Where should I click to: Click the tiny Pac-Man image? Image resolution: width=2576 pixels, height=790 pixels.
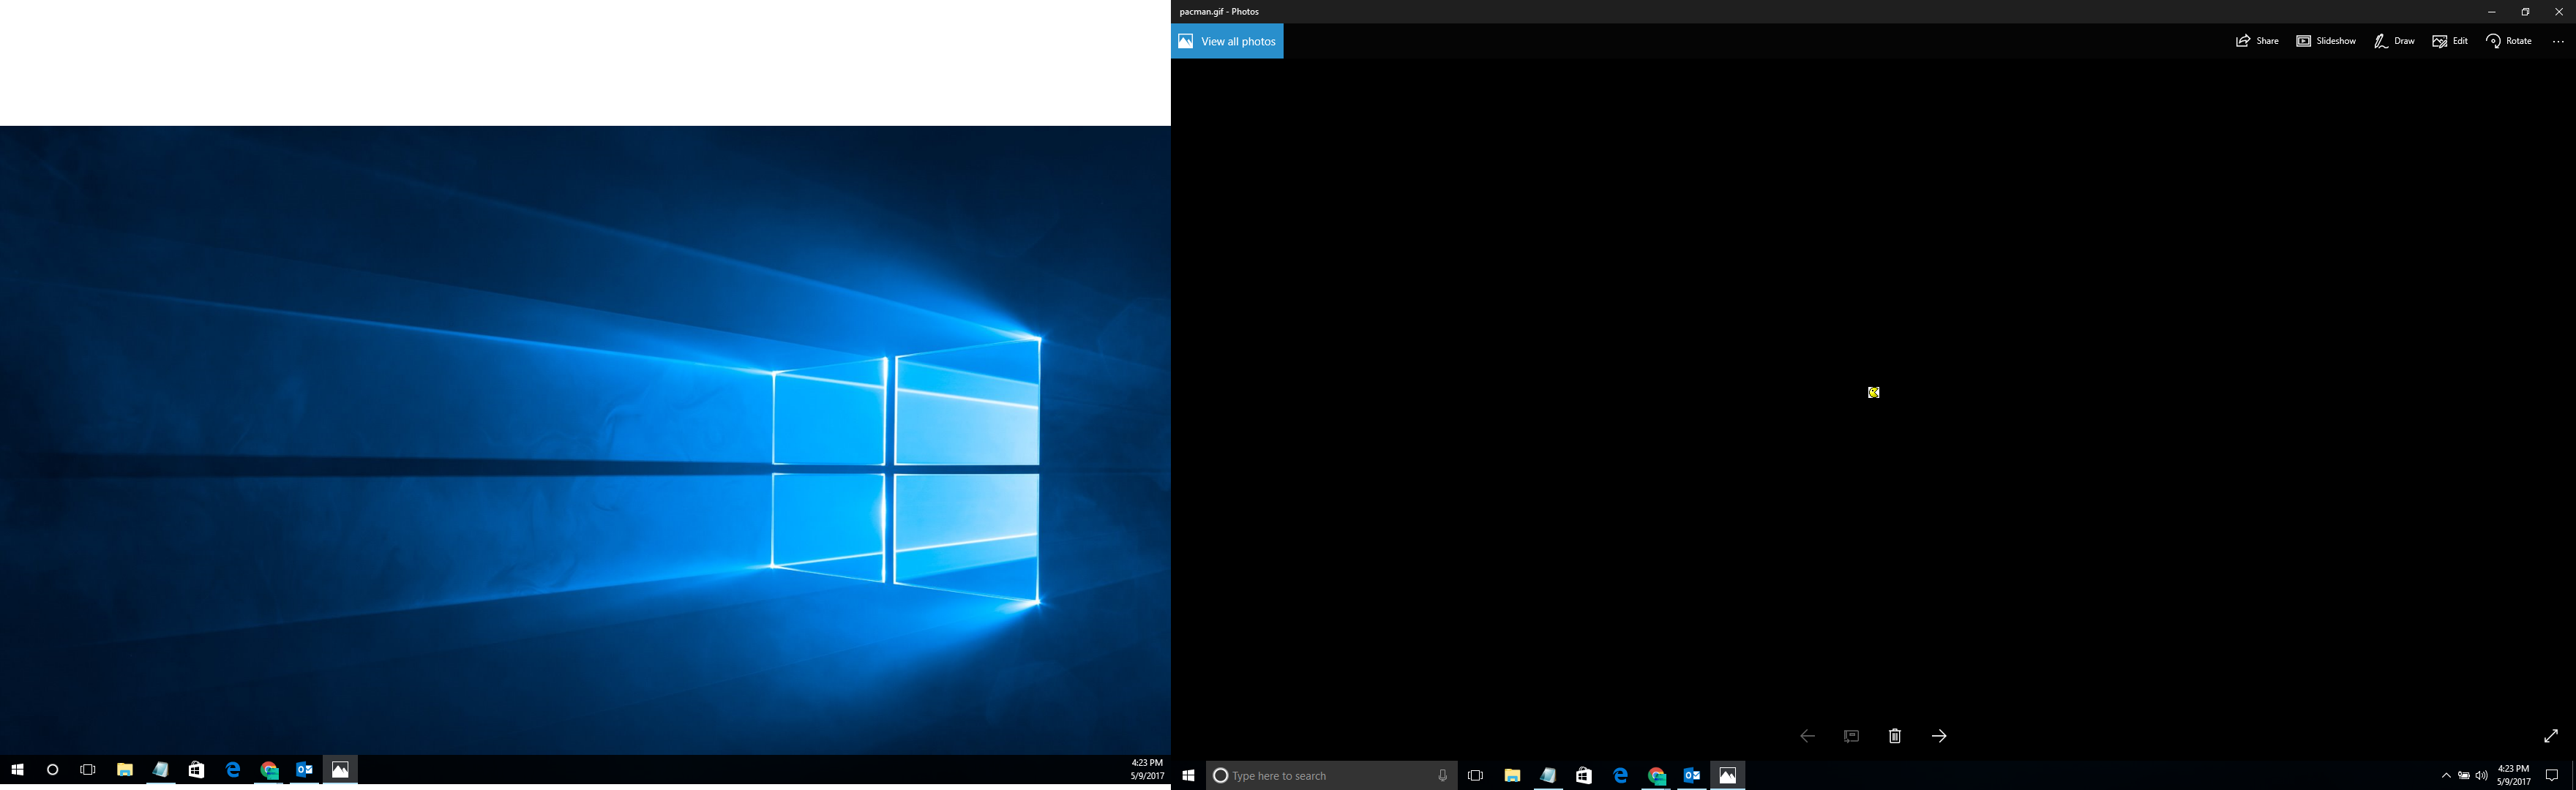(x=1874, y=392)
